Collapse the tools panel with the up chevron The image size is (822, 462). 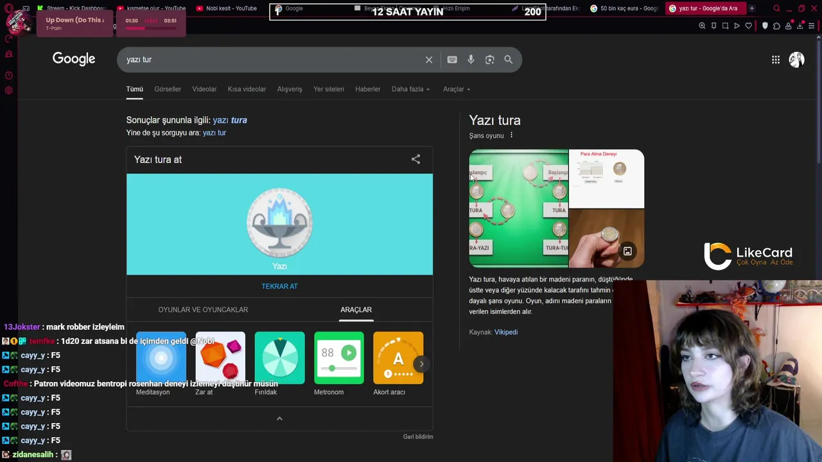[x=279, y=418]
